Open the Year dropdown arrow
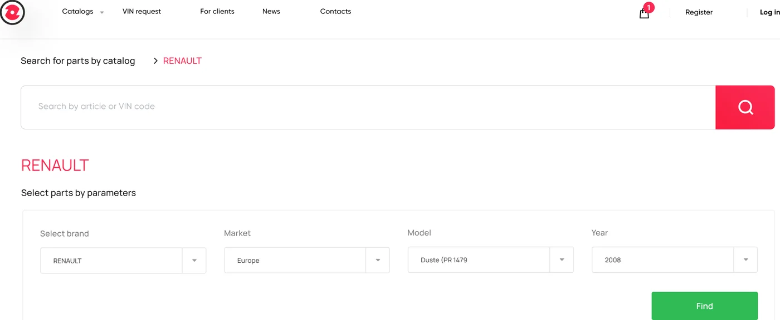The image size is (780, 320). tap(745, 259)
